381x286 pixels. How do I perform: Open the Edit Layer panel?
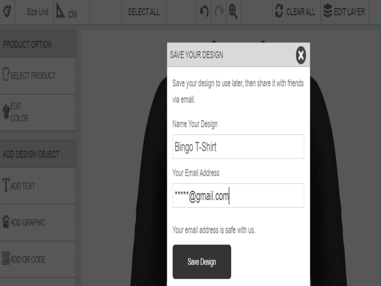344,12
